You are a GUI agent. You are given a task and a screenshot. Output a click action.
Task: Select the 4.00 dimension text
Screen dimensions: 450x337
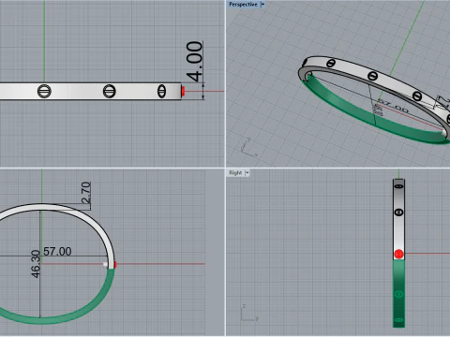click(195, 61)
